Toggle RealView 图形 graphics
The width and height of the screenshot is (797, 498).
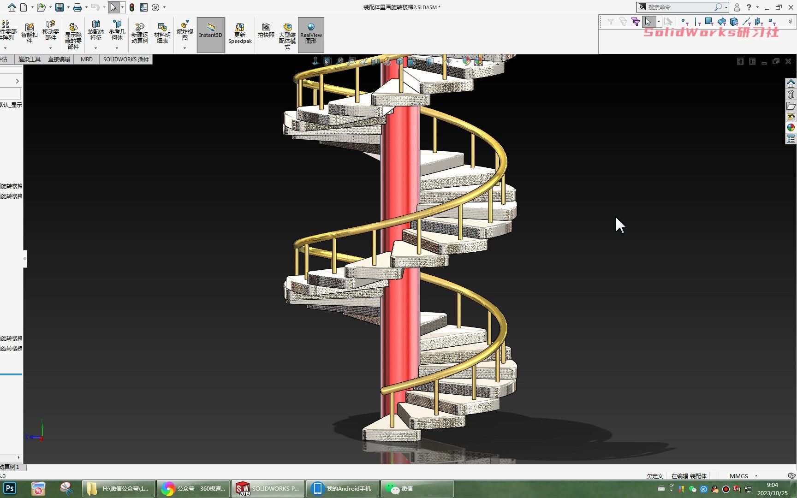pos(311,35)
